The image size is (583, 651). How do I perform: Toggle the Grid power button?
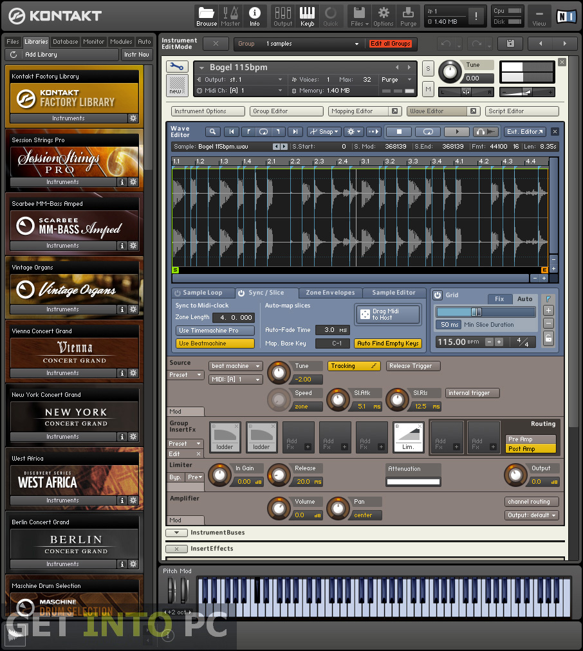pos(438,295)
